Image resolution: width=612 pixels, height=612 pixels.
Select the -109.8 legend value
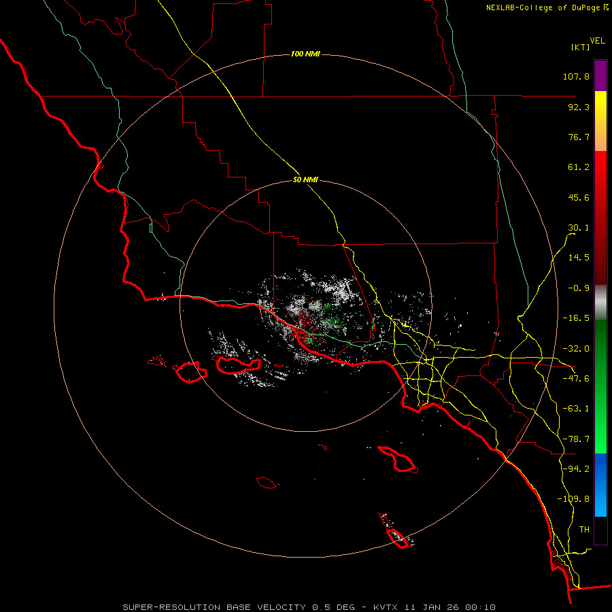(573, 499)
